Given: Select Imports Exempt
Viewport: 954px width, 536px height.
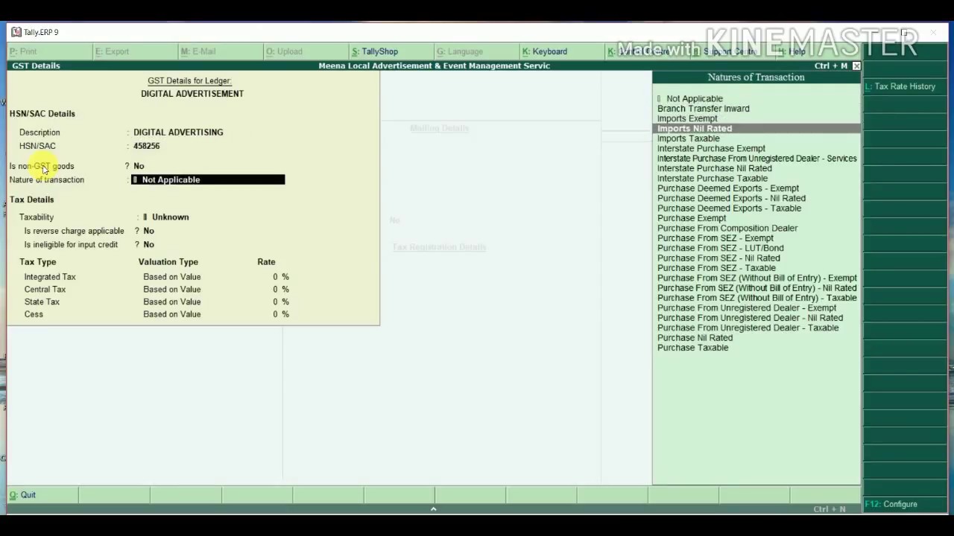Looking at the screenshot, I should (x=687, y=118).
